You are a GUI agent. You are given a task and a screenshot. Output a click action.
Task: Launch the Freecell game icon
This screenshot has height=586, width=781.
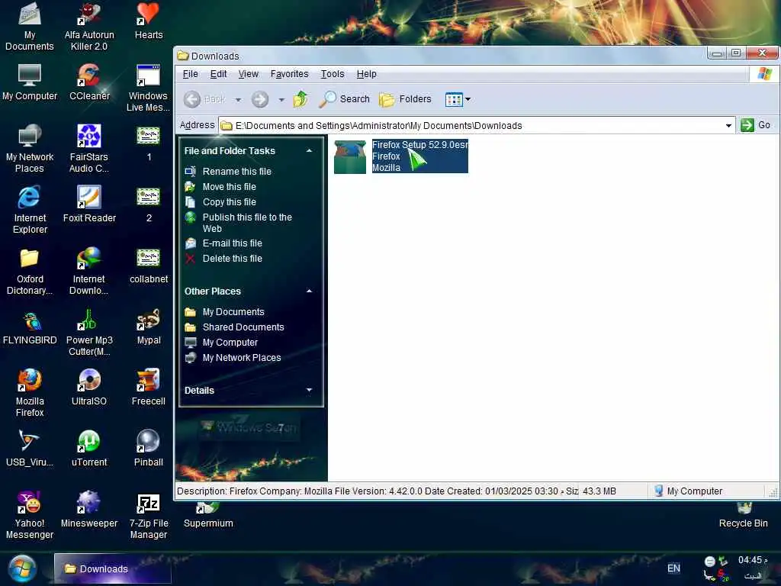coord(149,388)
